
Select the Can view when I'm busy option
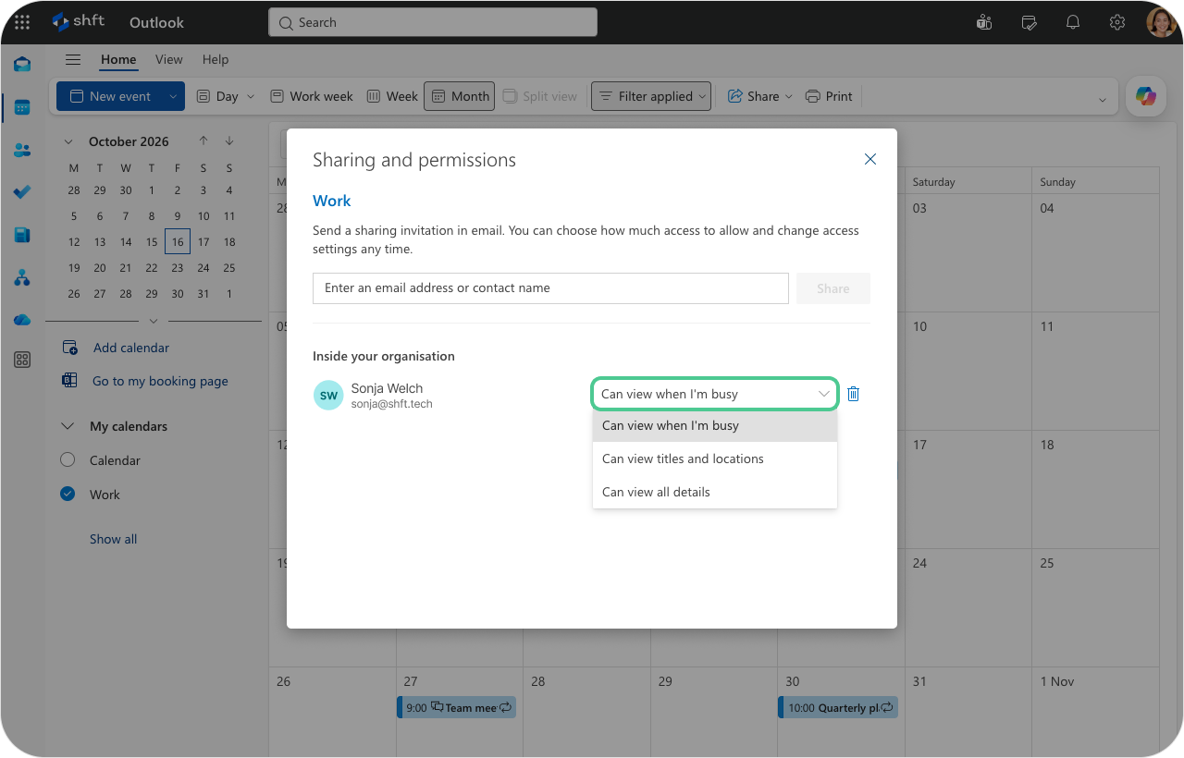715,425
